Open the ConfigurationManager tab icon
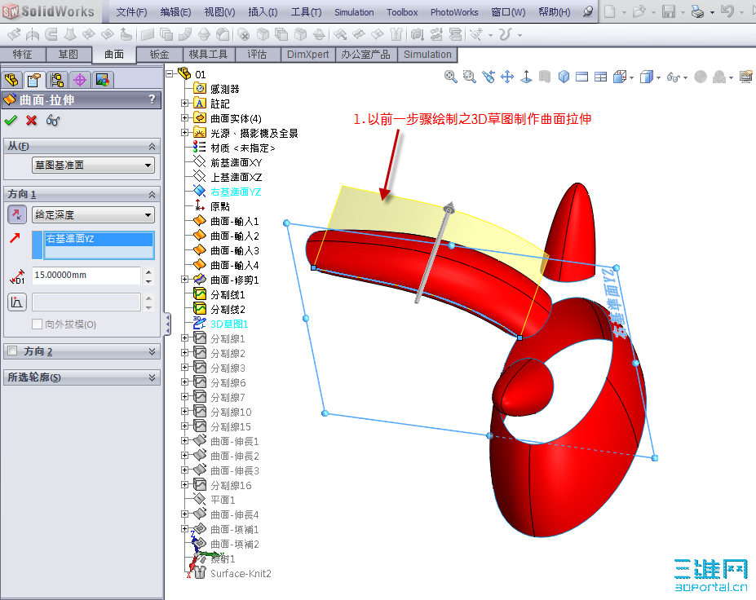This screenshot has width=756, height=600. pos(57,80)
